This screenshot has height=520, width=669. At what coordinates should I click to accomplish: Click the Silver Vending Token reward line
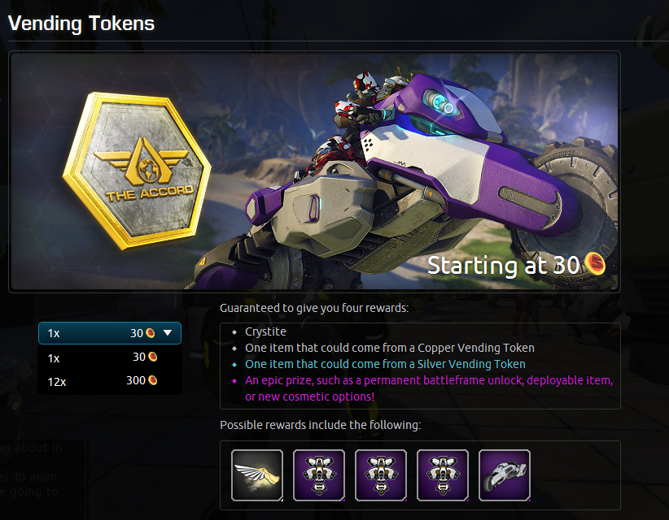[385, 364]
